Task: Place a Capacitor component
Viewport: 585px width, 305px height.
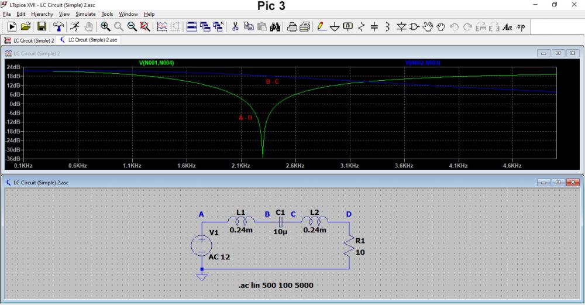Action: 374,26
